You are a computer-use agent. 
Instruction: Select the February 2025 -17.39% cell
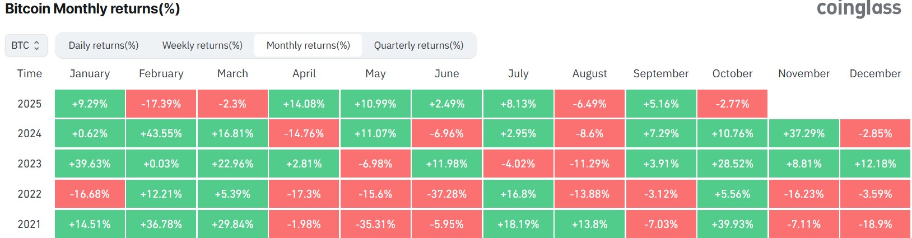pos(161,104)
